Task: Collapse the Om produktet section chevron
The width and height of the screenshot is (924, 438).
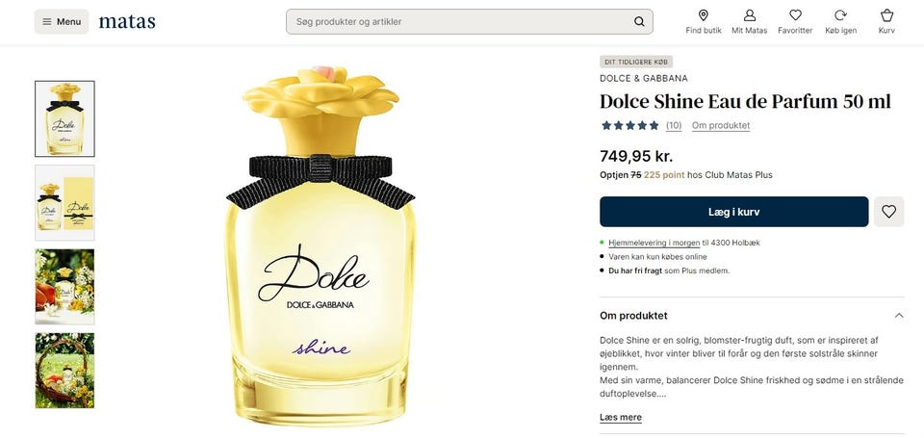Action: click(899, 316)
